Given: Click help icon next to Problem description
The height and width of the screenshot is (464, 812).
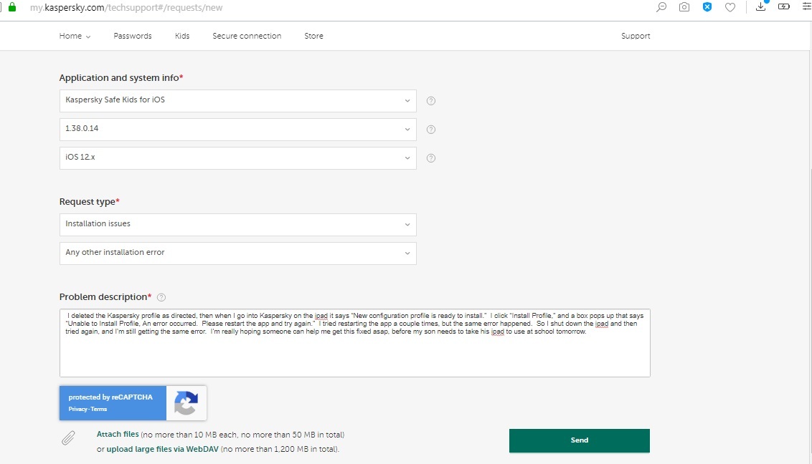Looking at the screenshot, I should 161,297.
